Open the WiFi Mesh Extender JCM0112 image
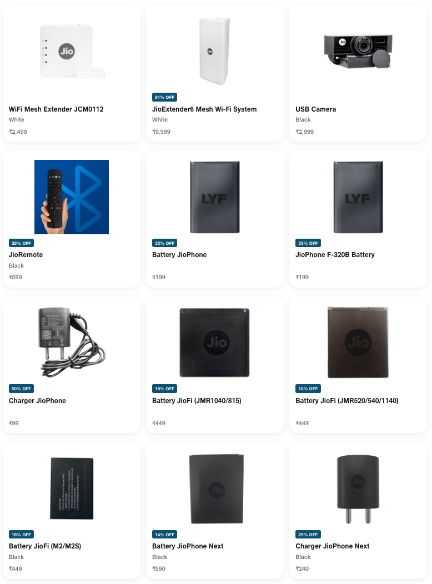 click(72, 52)
